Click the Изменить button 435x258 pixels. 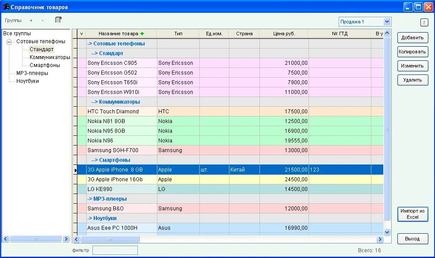412,66
